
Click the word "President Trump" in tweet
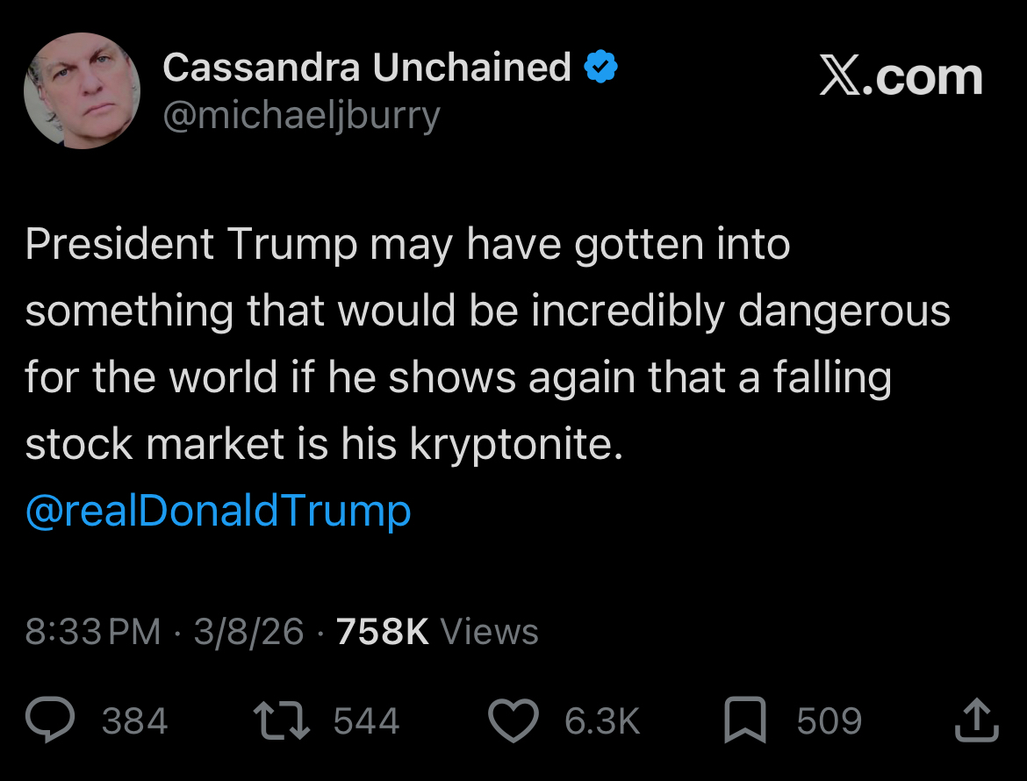click(191, 244)
